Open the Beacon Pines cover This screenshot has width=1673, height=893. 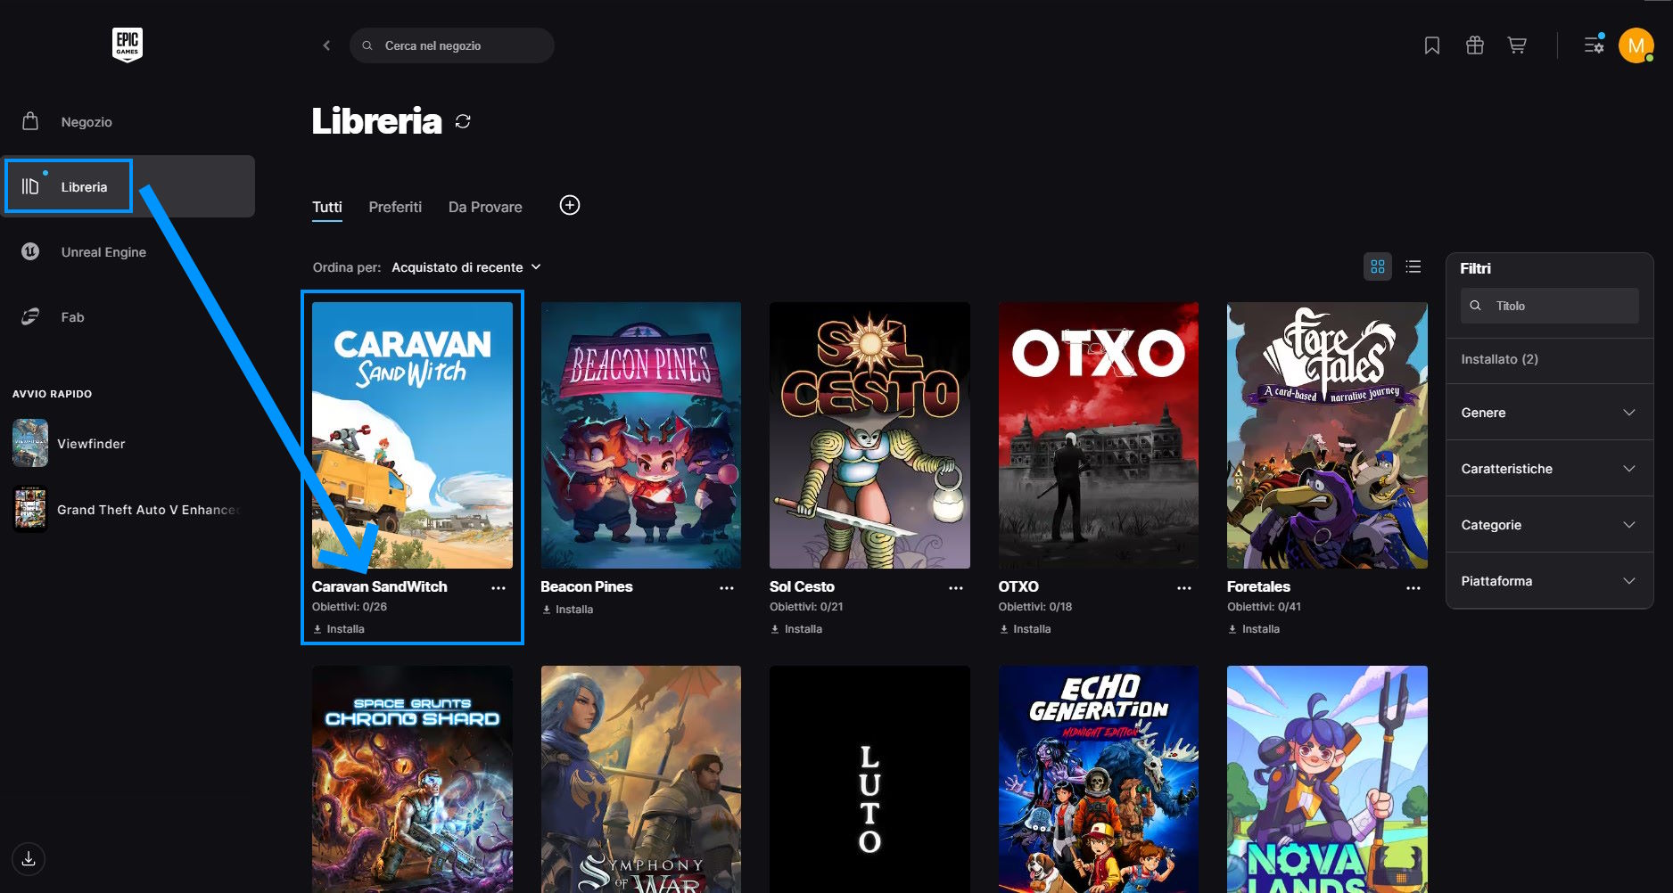tap(641, 435)
